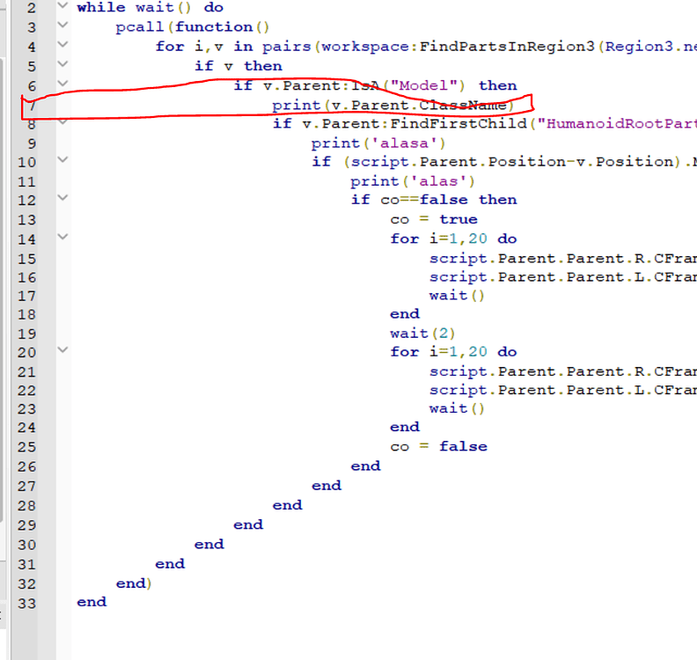Click line number 33 in the gutter
Viewport: 697px width, 660px height.
26,604
